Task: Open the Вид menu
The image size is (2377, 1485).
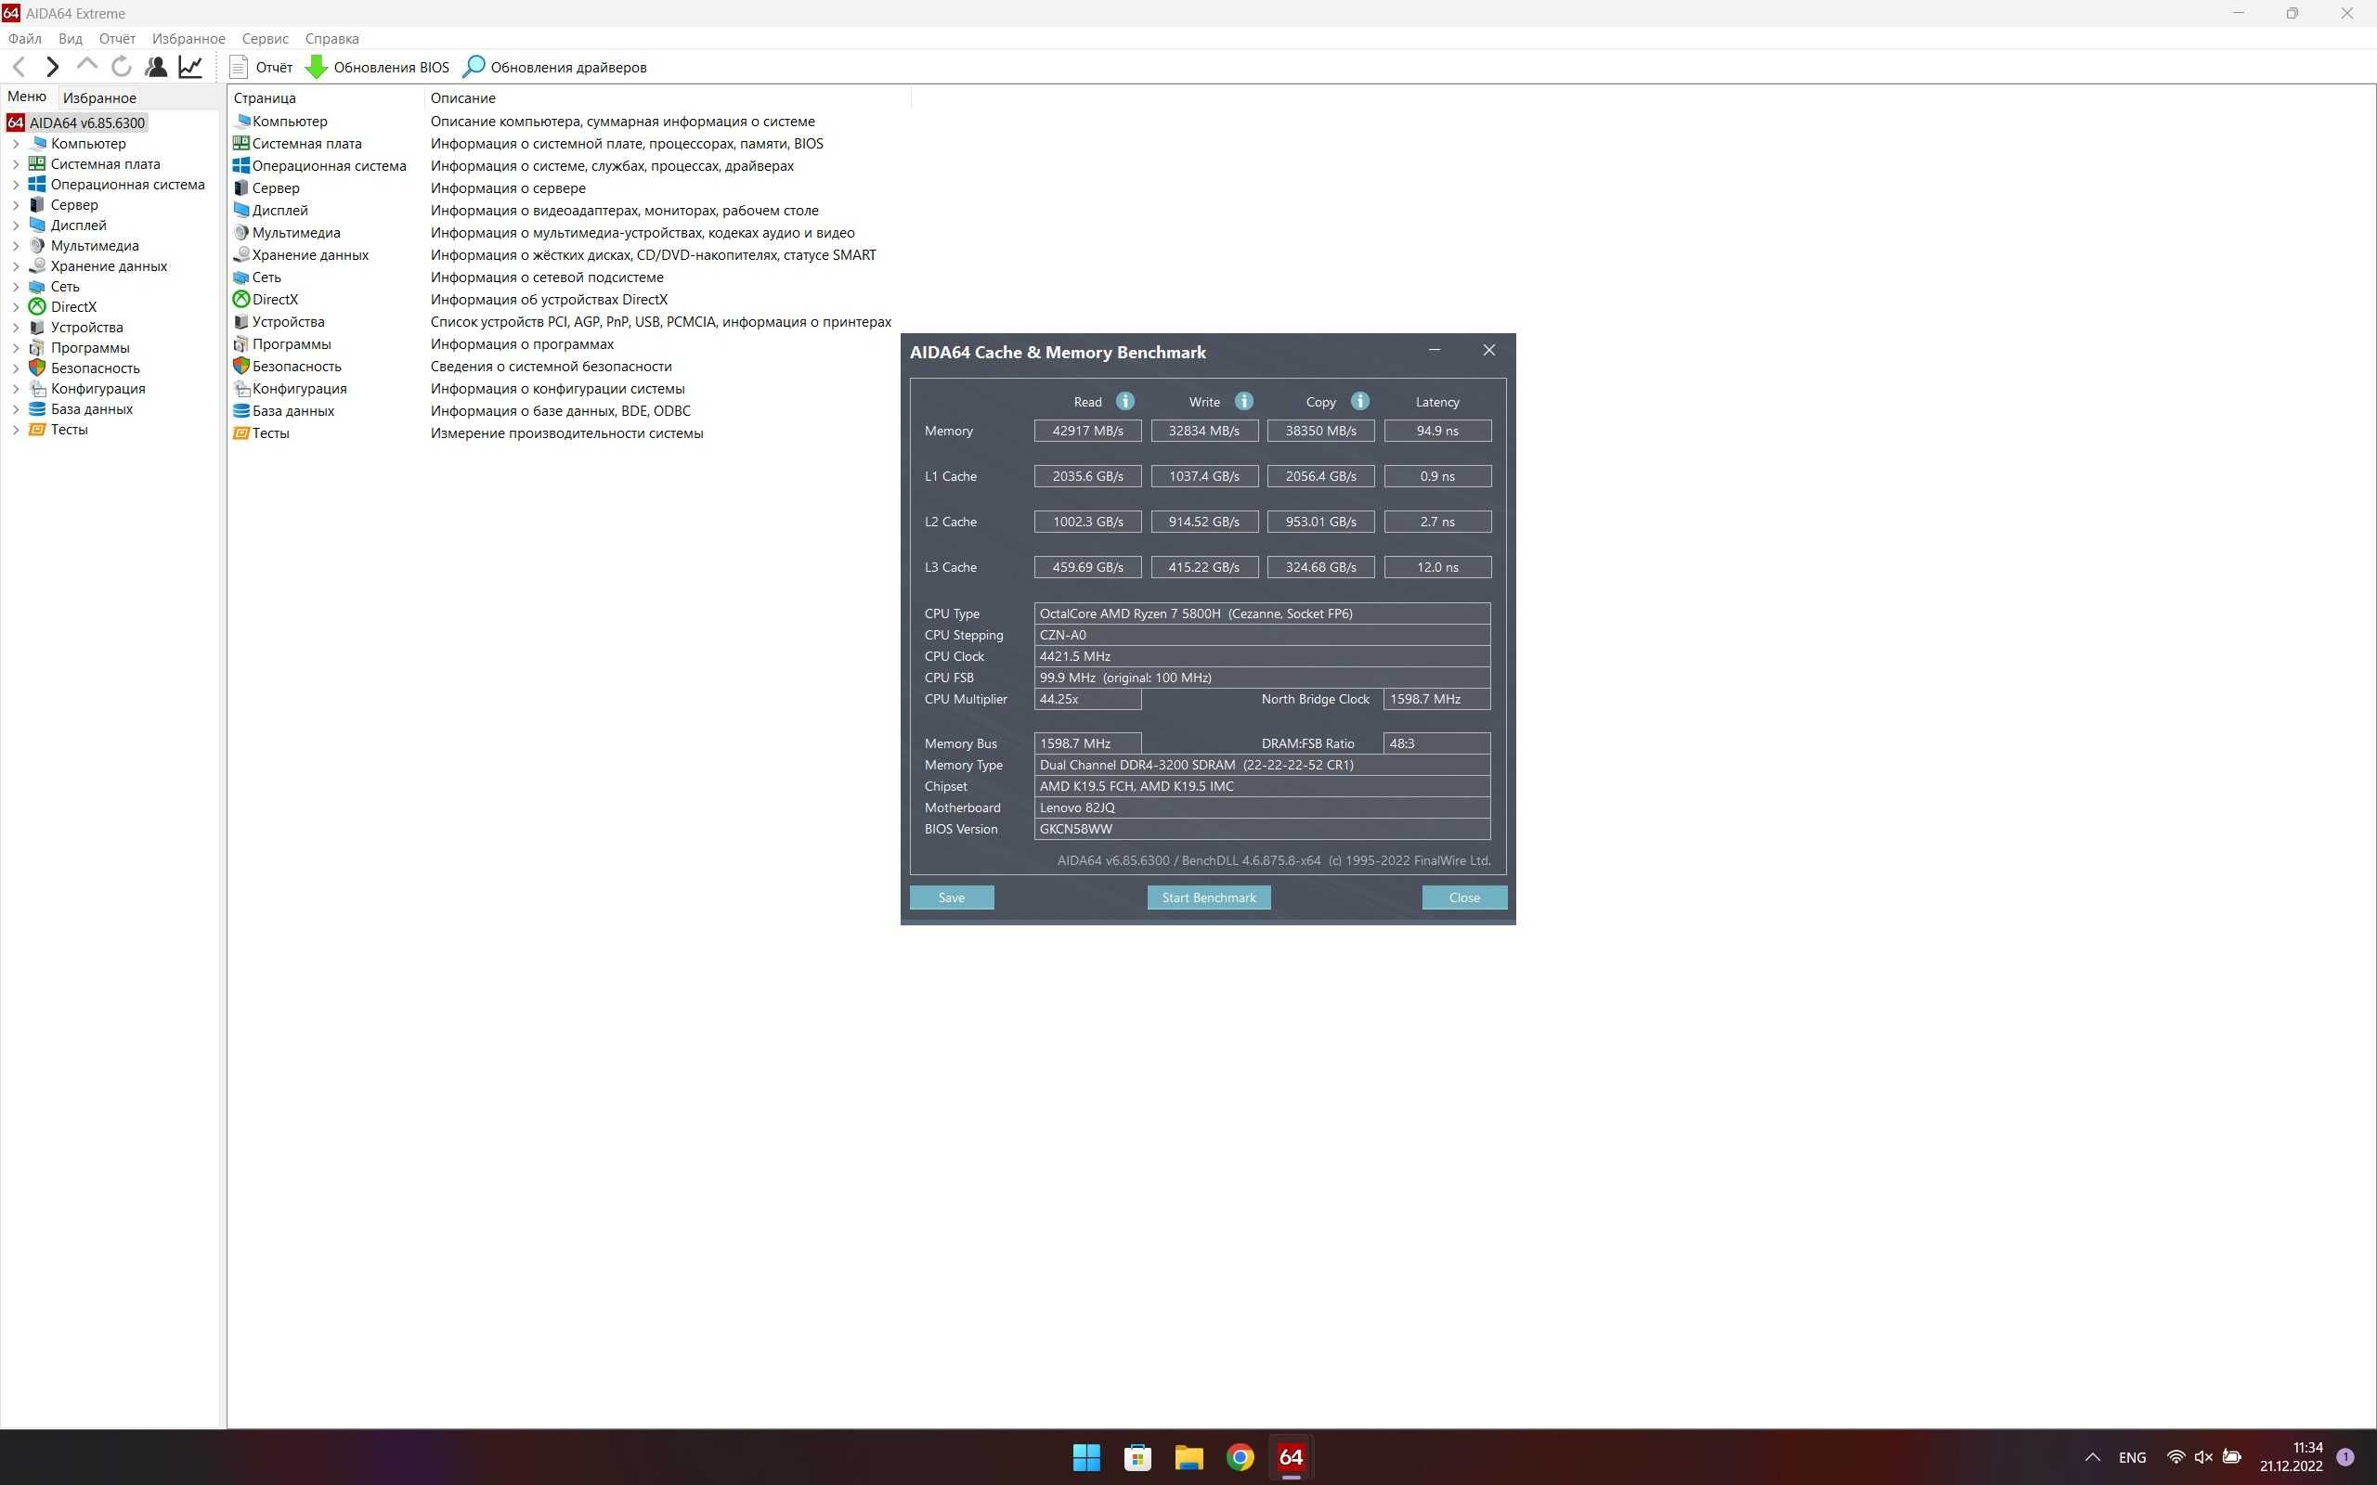Action: click(x=70, y=38)
